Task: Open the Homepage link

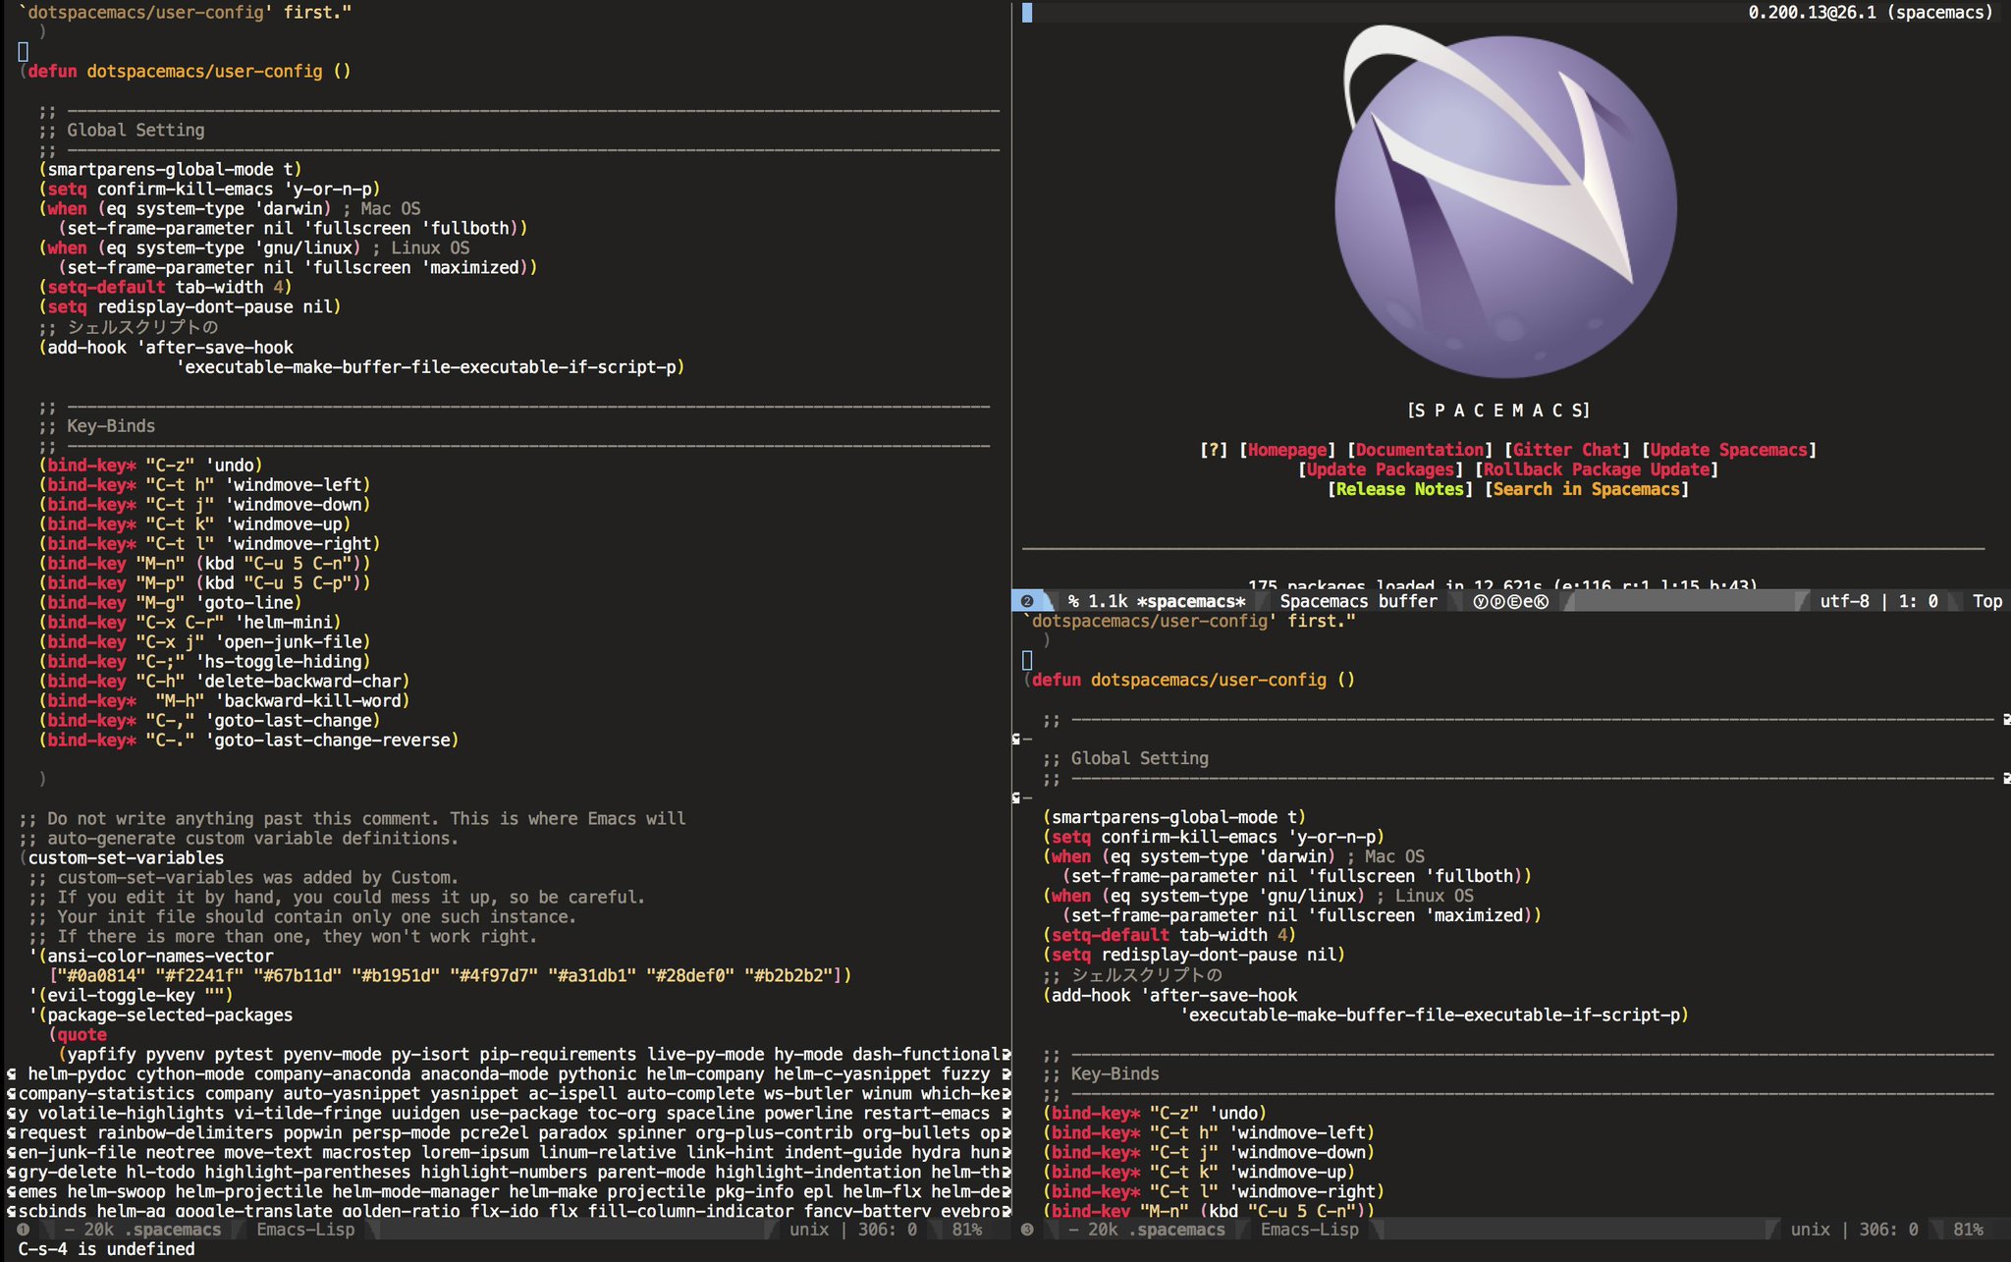Action: pyautogui.click(x=1287, y=450)
